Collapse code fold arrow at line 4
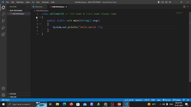This screenshot has width=191, height=107. pyautogui.click(x=40, y=24)
